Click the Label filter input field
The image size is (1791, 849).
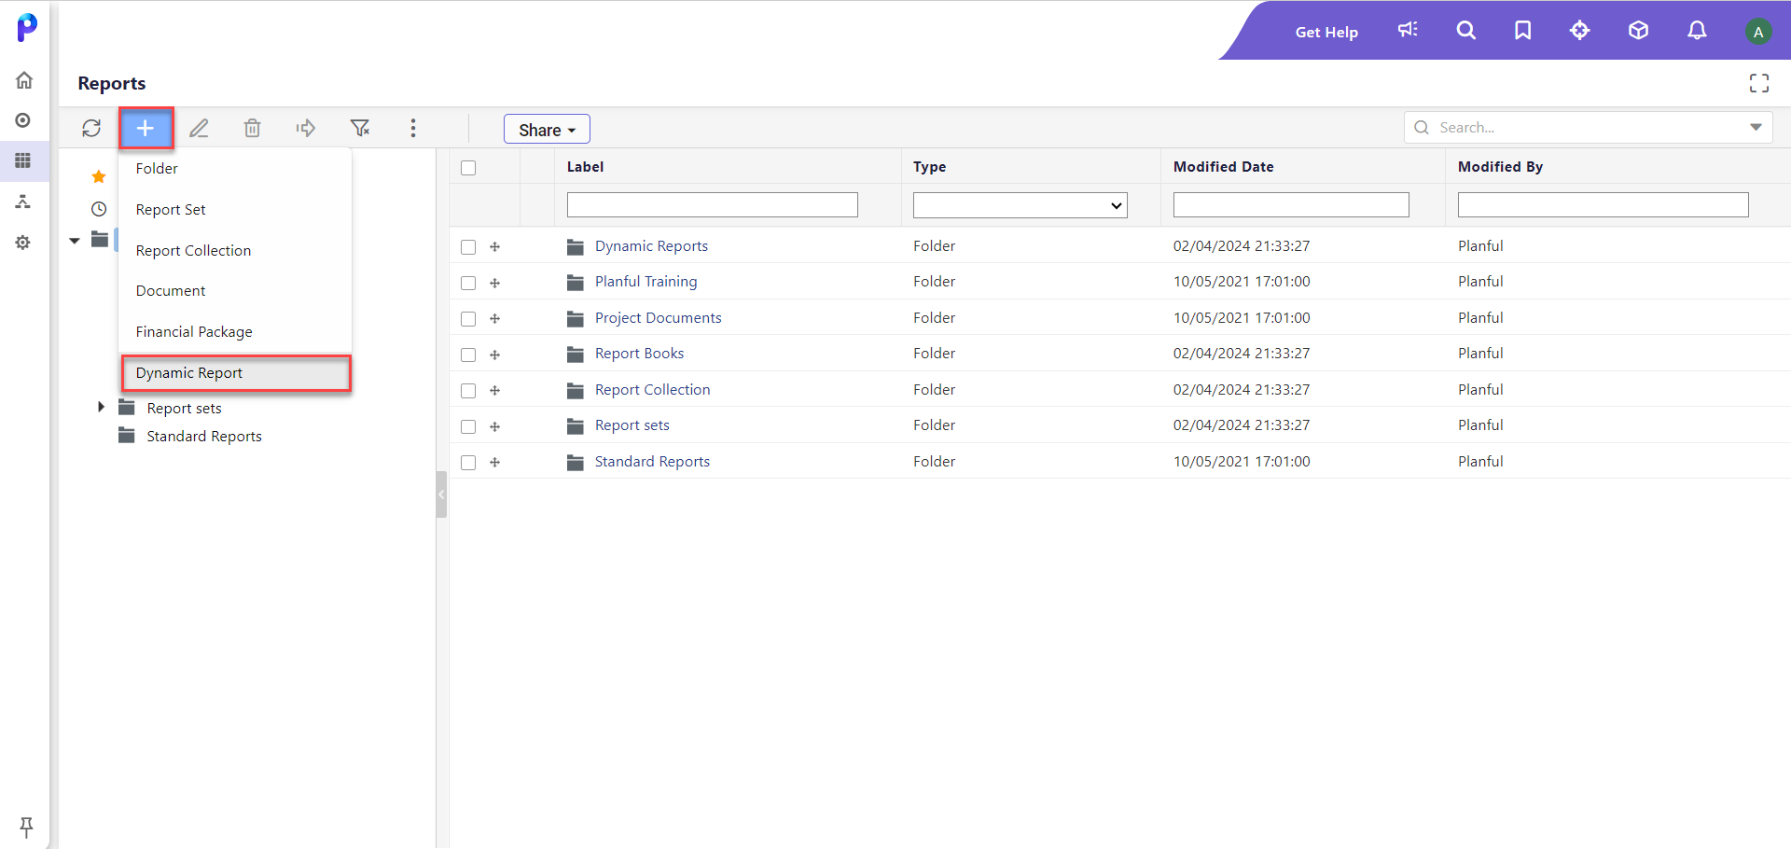[x=713, y=205]
